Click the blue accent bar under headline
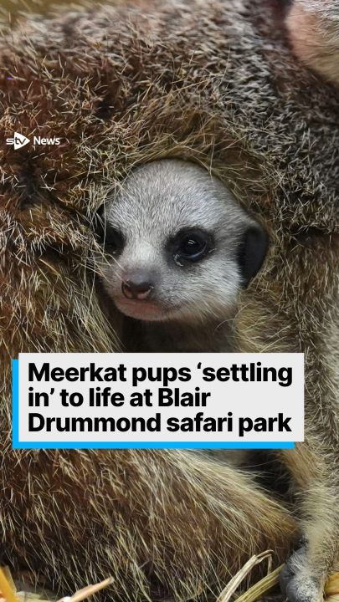The width and height of the screenshot is (339, 602). (153, 445)
